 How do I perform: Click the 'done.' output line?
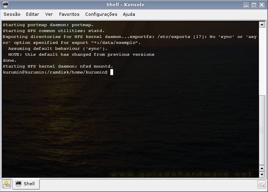point(9,60)
